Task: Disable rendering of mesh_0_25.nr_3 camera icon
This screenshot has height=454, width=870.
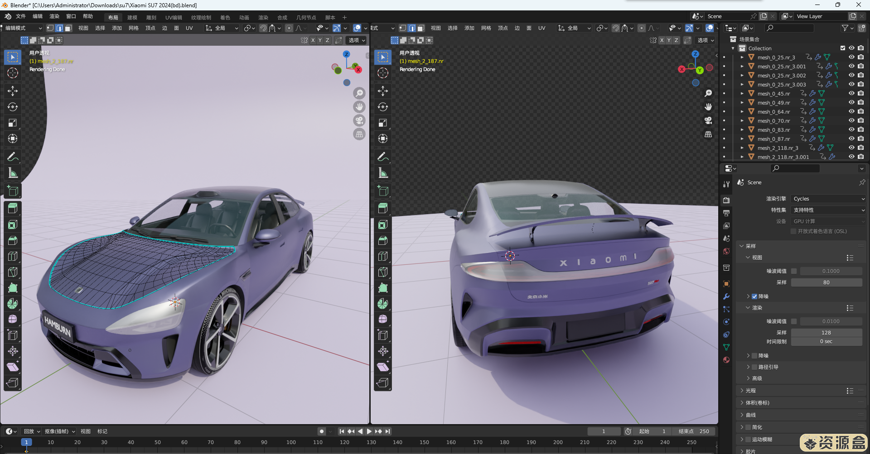Action: click(861, 57)
